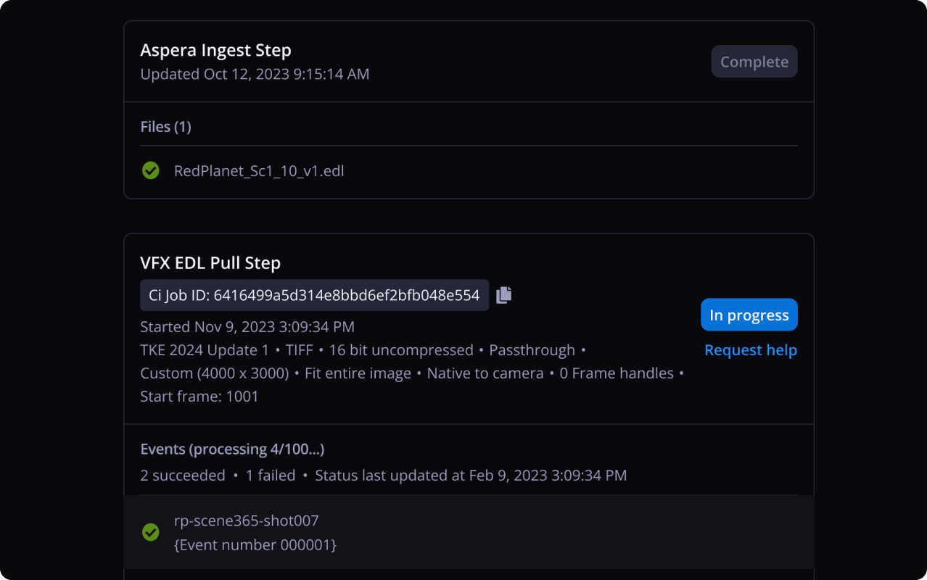Open the Request help link

pyautogui.click(x=751, y=350)
